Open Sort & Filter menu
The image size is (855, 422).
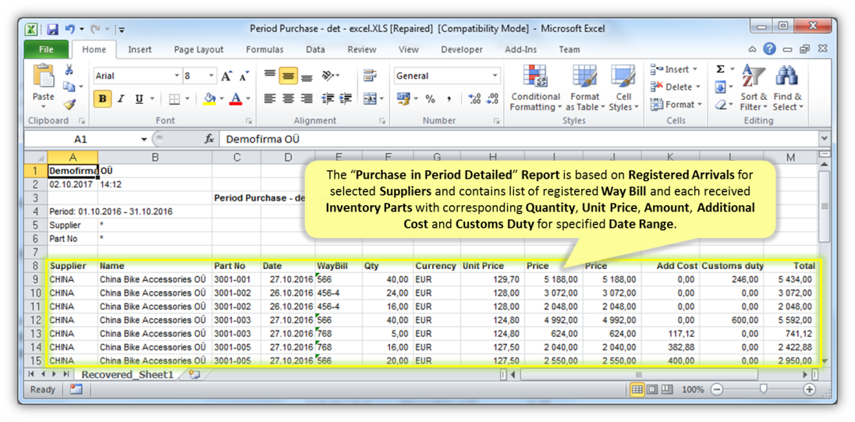tap(754, 87)
